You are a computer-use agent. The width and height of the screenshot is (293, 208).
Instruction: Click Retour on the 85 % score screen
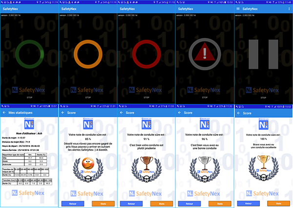[x=73, y=204]
